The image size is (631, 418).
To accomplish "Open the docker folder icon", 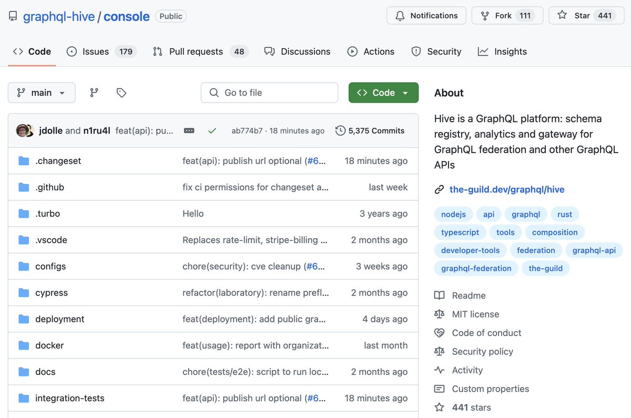I will (x=24, y=345).
